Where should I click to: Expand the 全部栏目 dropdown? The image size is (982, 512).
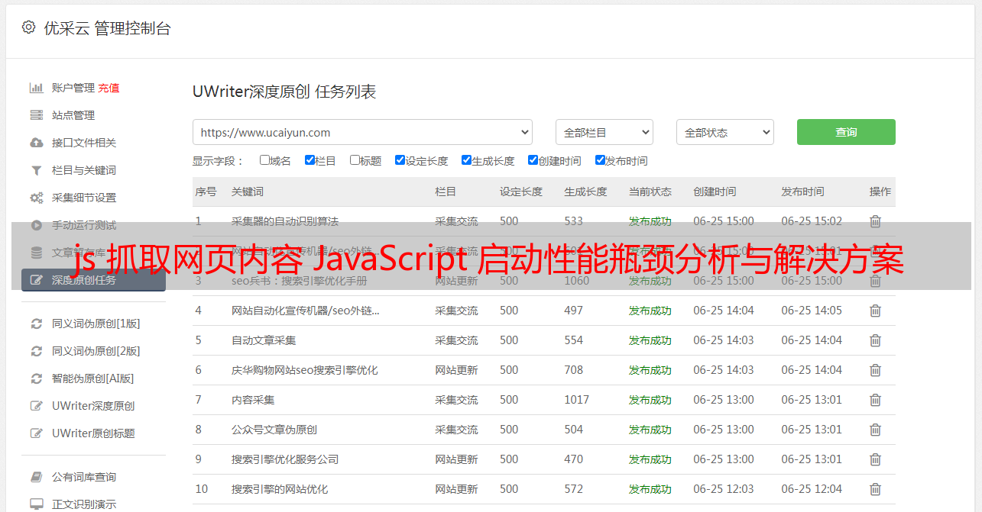tap(604, 132)
